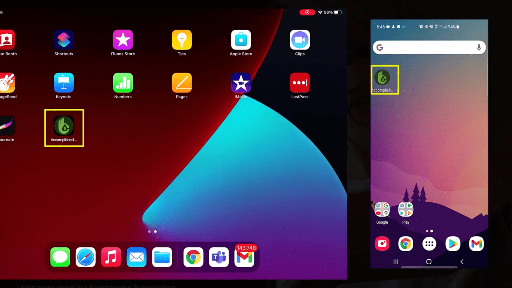Tap Android back navigation button
The height and width of the screenshot is (288, 512).
tap(462, 261)
